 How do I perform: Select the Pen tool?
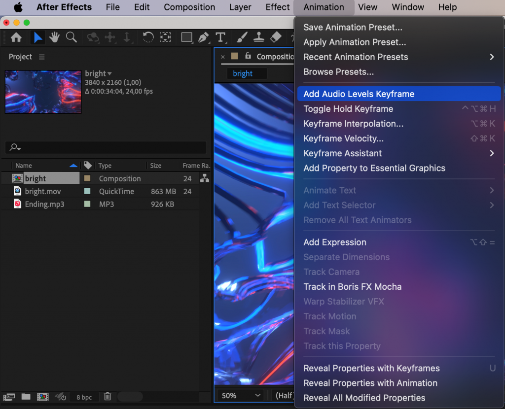tap(204, 37)
